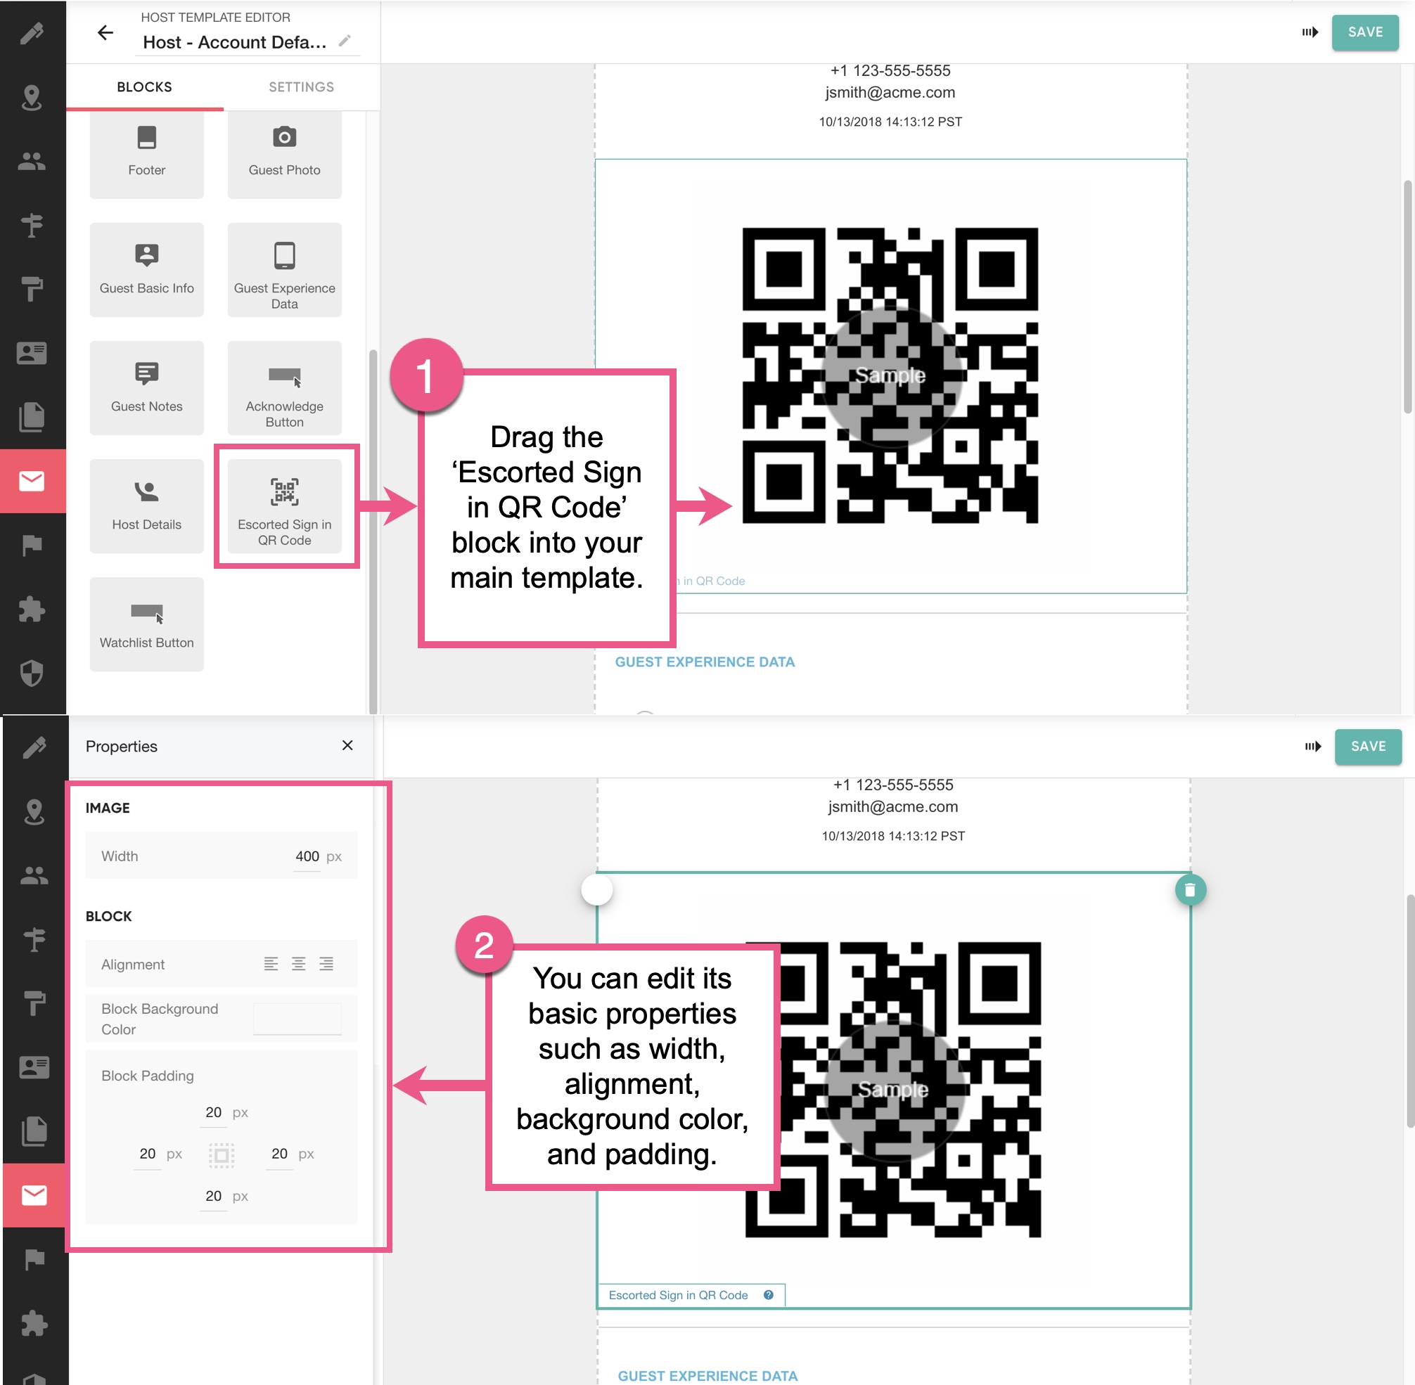Viewport: 1415px width, 1385px height.
Task: Switch to the Settings tab
Action: (x=301, y=87)
